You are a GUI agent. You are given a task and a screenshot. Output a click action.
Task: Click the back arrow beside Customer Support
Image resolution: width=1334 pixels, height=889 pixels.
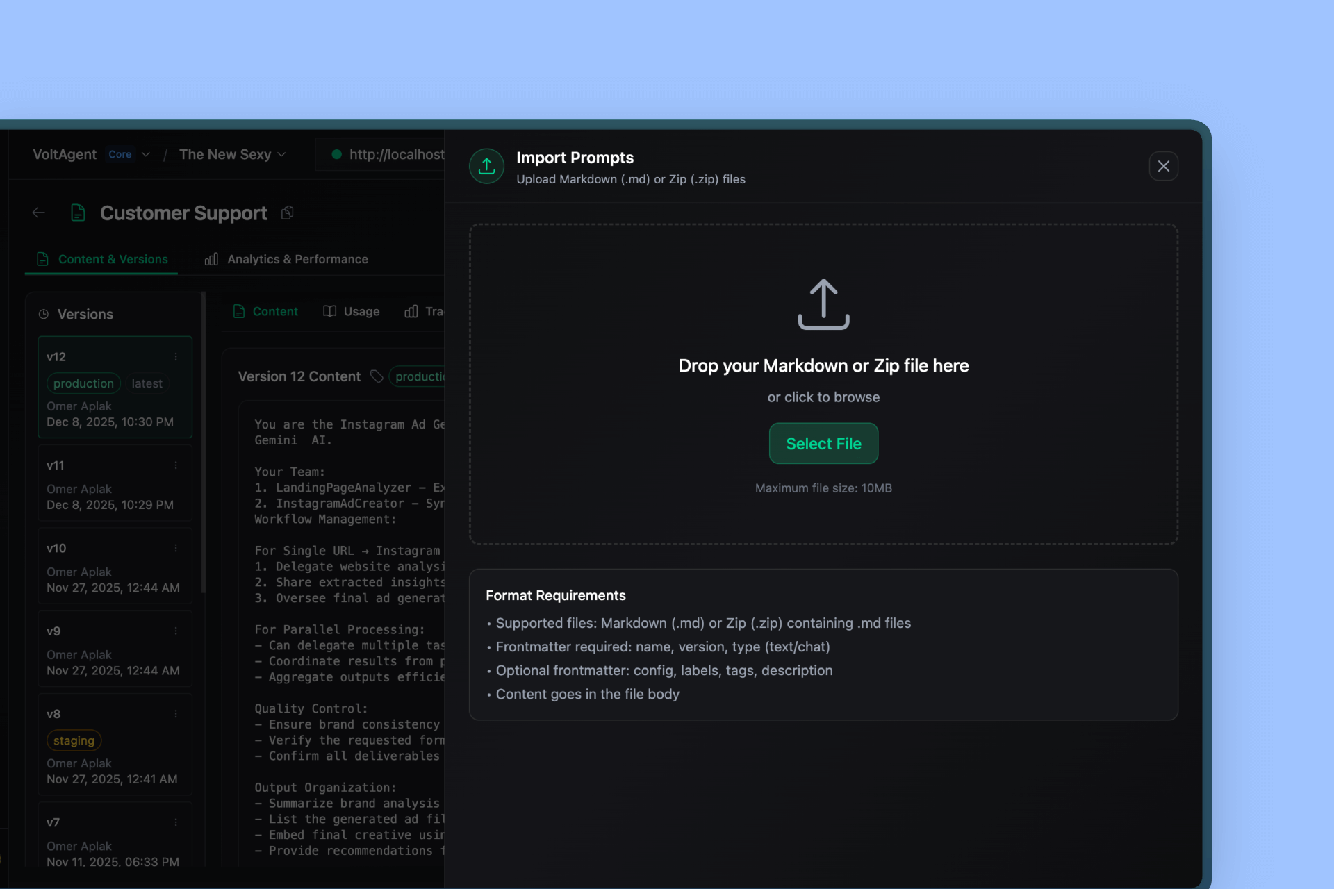pos(39,213)
